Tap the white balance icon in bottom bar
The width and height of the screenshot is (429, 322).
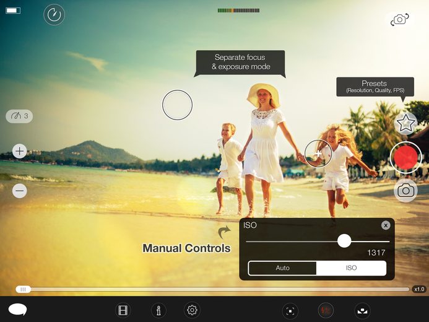pos(362,311)
